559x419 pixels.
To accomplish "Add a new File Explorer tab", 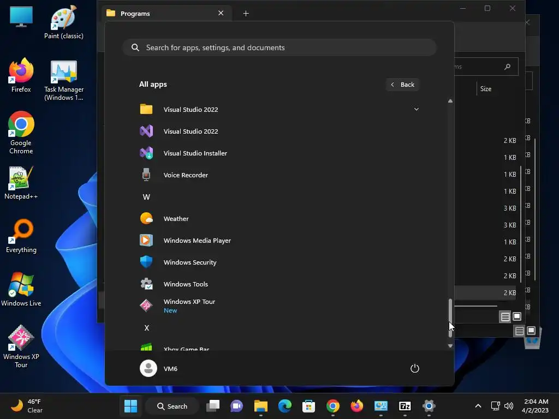I will pos(246,14).
